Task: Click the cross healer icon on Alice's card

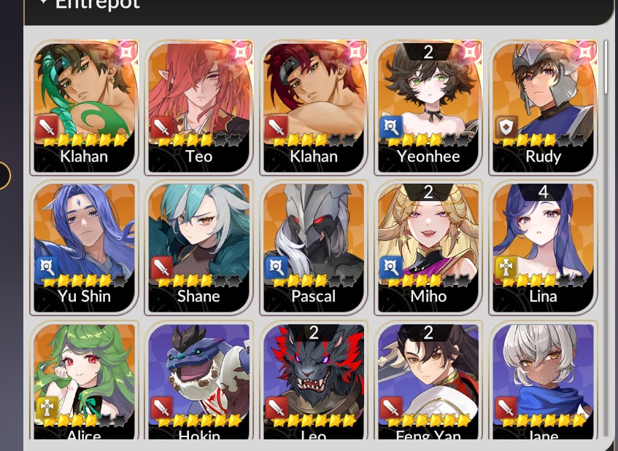Action: [47, 407]
